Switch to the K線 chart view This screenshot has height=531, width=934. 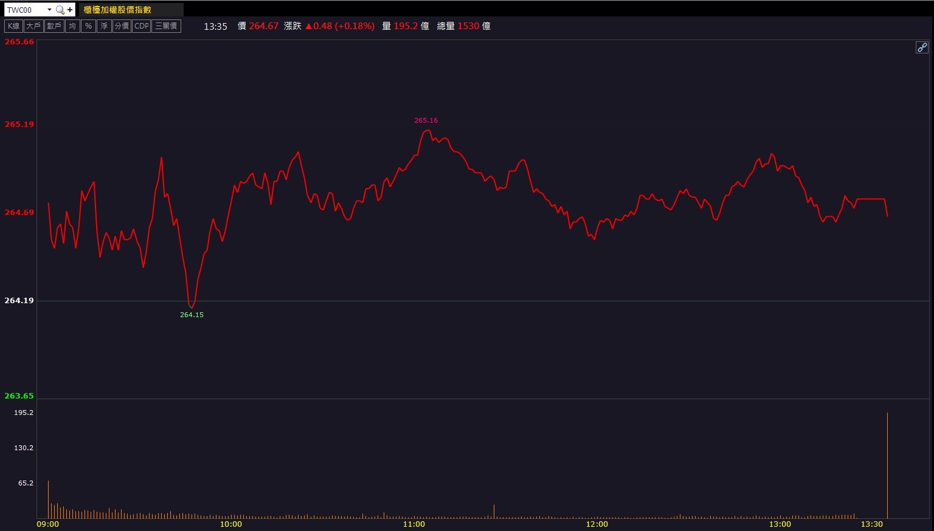[13, 26]
